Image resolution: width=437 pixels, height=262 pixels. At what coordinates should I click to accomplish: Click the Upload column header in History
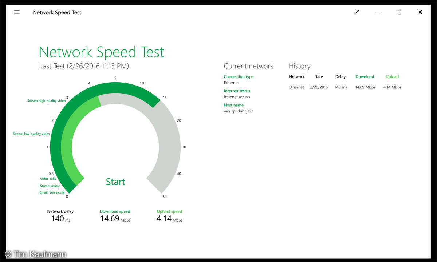pyautogui.click(x=392, y=76)
